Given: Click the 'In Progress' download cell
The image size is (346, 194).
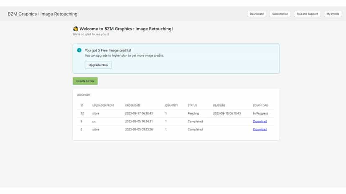Looking at the screenshot, I should [260, 114].
